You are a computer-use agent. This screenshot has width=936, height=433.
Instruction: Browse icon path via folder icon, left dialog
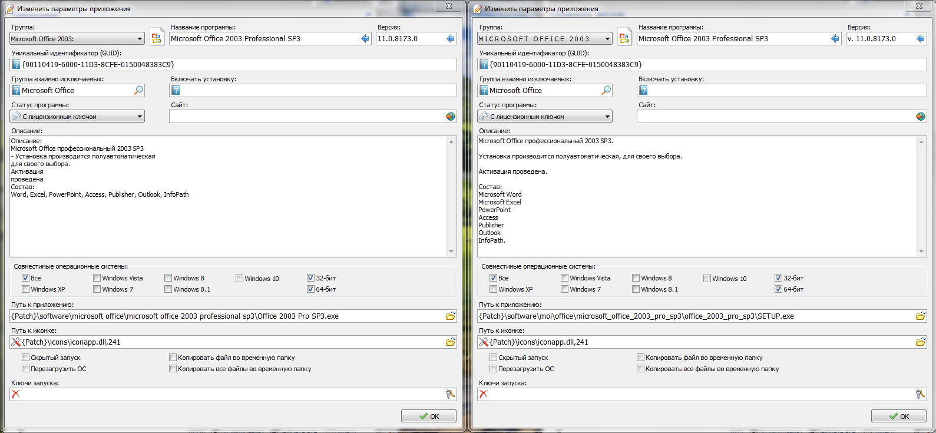point(451,342)
